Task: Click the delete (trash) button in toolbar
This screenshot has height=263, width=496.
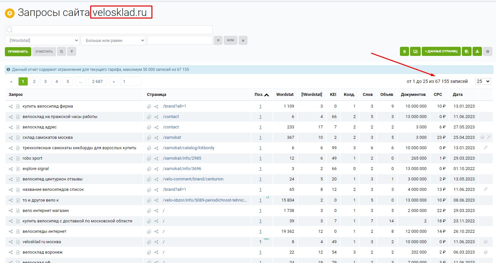Action: pos(404,51)
